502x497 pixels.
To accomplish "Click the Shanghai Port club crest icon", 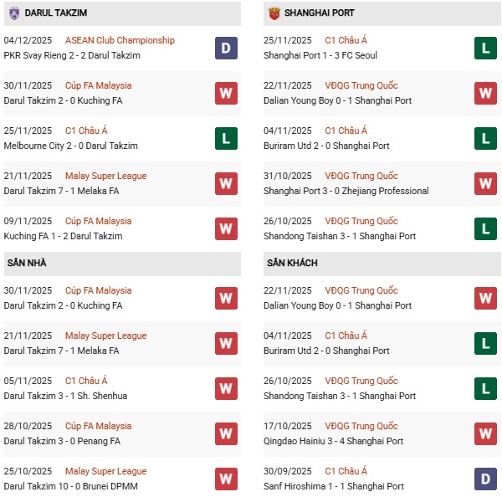I will pos(273,13).
